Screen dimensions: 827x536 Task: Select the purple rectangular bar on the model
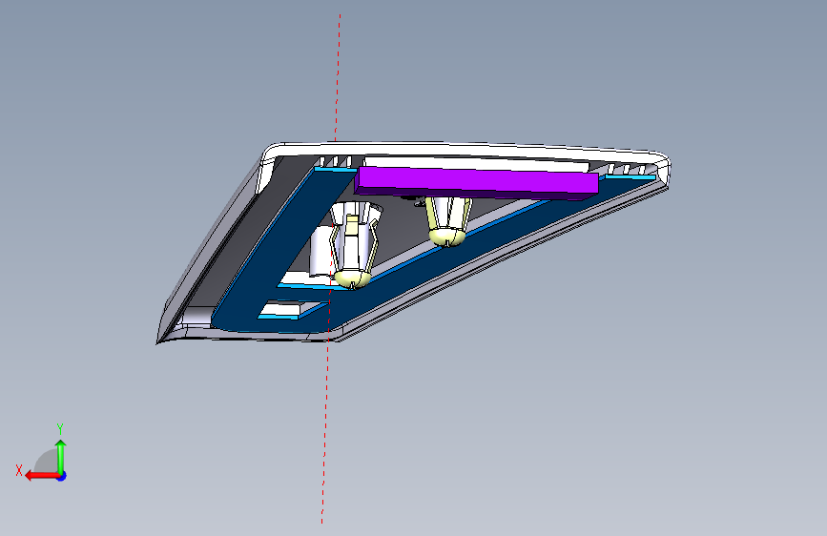tap(477, 182)
